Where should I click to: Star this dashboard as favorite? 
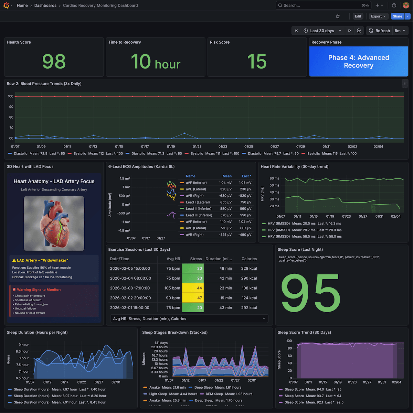click(338, 16)
